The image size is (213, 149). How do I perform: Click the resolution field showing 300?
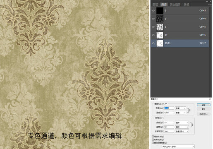pos(169,131)
